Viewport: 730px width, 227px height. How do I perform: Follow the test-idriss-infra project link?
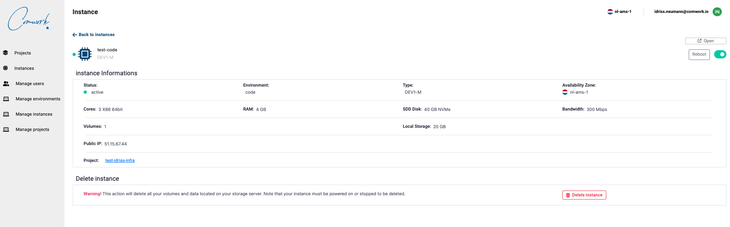pos(120,160)
